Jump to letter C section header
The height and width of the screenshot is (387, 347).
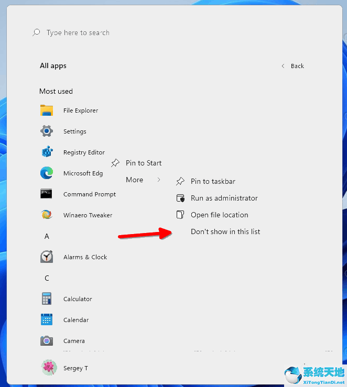[x=47, y=278]
